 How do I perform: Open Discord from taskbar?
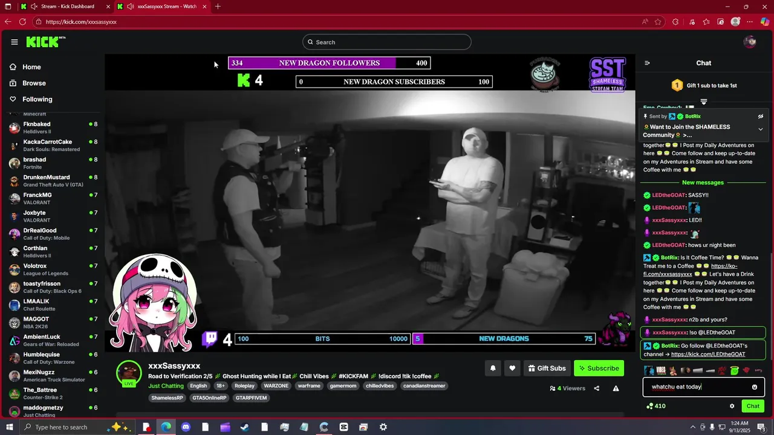186,427
